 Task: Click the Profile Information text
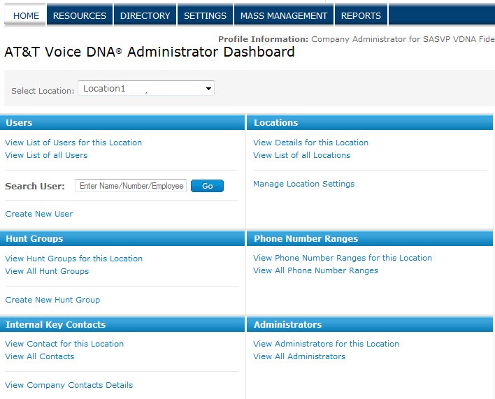(x=263, y=39)
